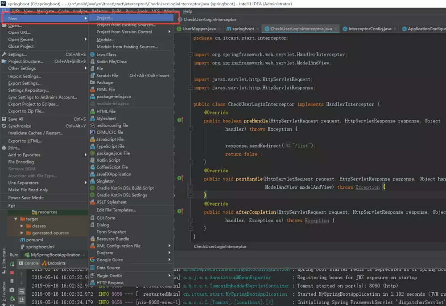Screen dimensions: 446x306
Task: Click the TypeScript File icon
Action: coord(92,147)
